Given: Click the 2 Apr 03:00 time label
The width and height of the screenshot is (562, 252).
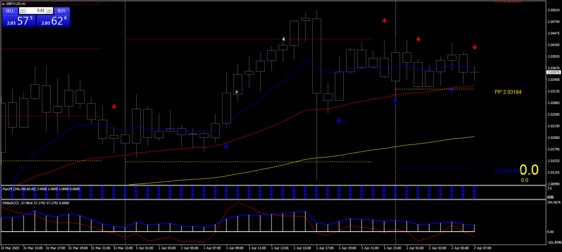Looking at the screenshot, I should coord(438,248).
